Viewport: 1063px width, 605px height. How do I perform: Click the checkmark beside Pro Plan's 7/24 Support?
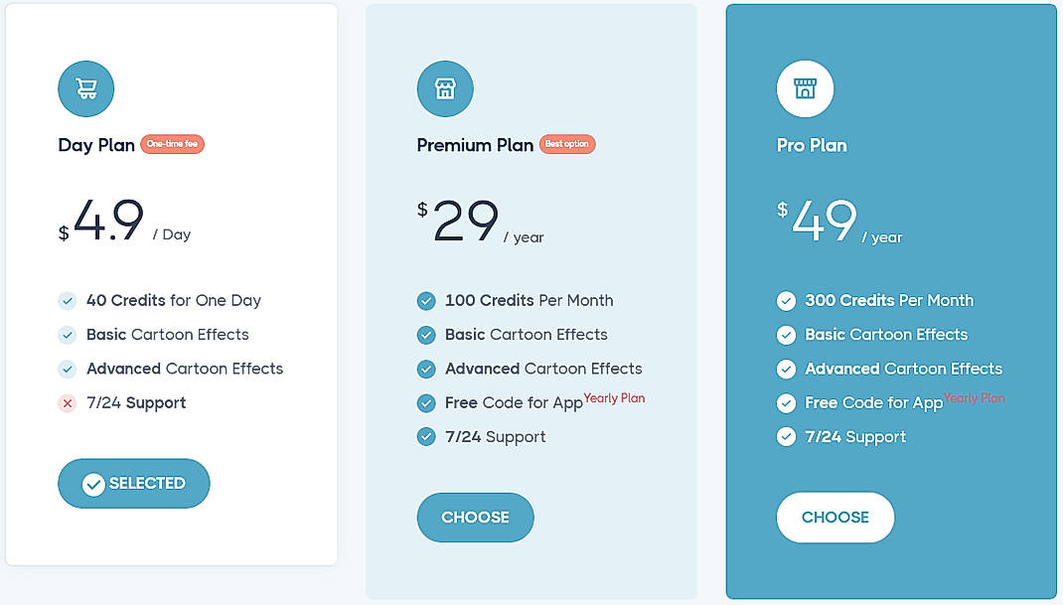[786, 437]
